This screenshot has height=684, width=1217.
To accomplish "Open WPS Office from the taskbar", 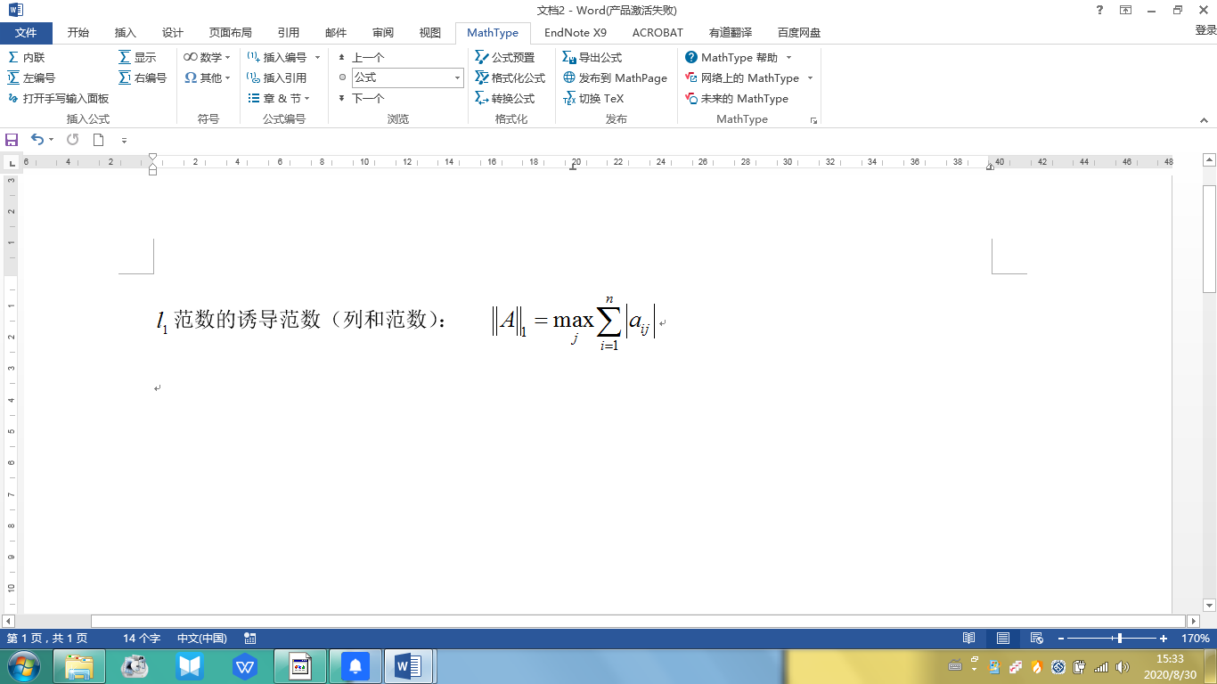I will (245, 666).
